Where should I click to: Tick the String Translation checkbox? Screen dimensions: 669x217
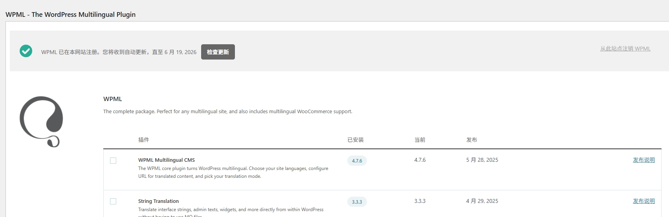coord(113,201)
